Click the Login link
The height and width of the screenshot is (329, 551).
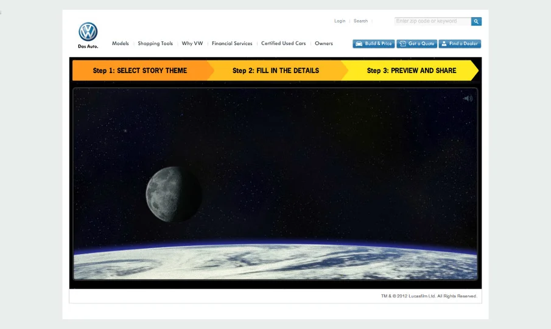pos(340,21)
